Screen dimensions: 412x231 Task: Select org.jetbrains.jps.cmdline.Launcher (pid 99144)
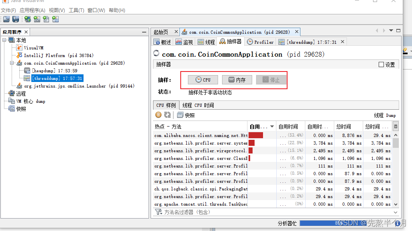pyautogui.click(x=79, y=86)
